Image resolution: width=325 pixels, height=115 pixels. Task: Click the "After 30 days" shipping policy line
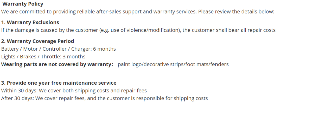[104, 98]
